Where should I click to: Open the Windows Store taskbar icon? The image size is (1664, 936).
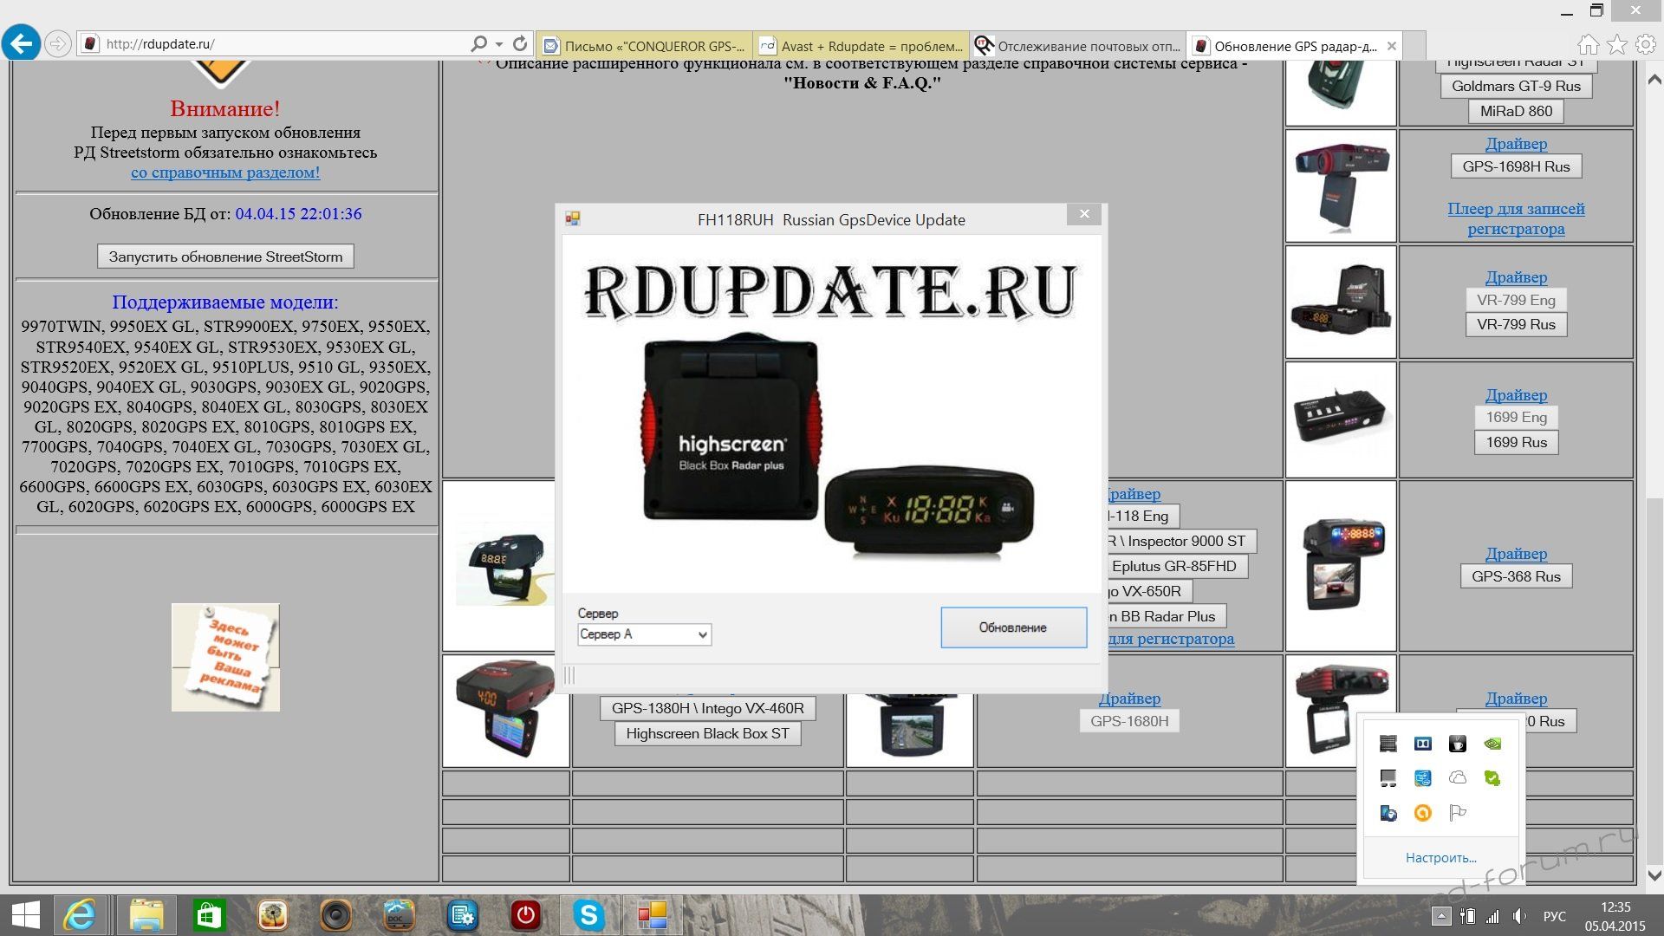209,916
